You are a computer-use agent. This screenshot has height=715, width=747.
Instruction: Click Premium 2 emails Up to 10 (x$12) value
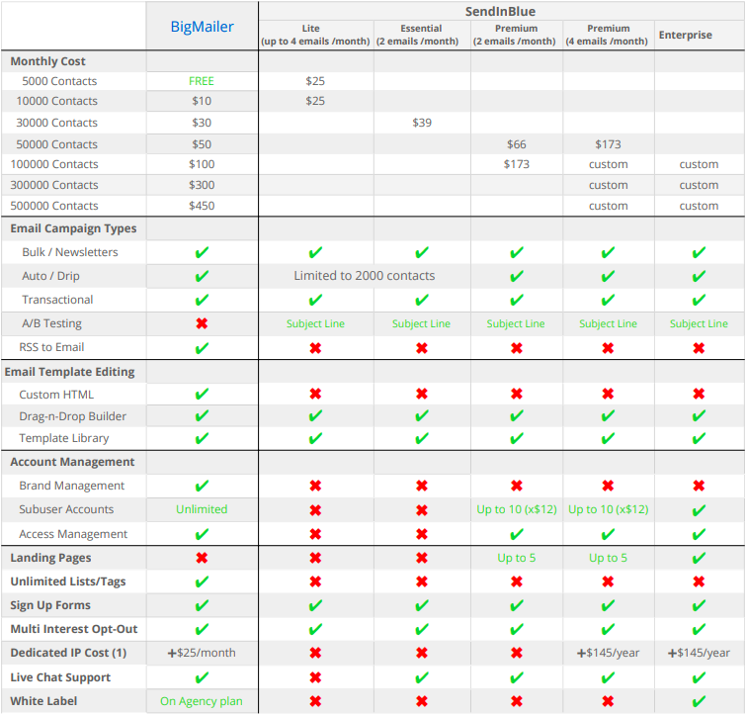click(517, 509)
